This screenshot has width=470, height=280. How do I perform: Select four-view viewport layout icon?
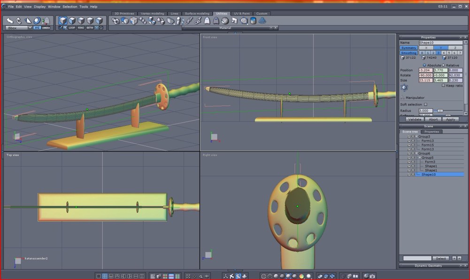pyautogui.click(x=105, y=276)
